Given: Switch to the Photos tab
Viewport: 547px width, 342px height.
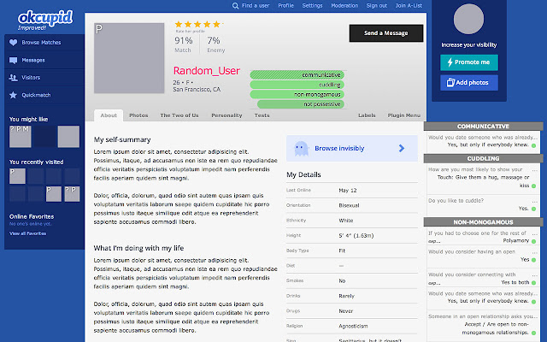Looking at the screenshot, I should pos(138,115).
